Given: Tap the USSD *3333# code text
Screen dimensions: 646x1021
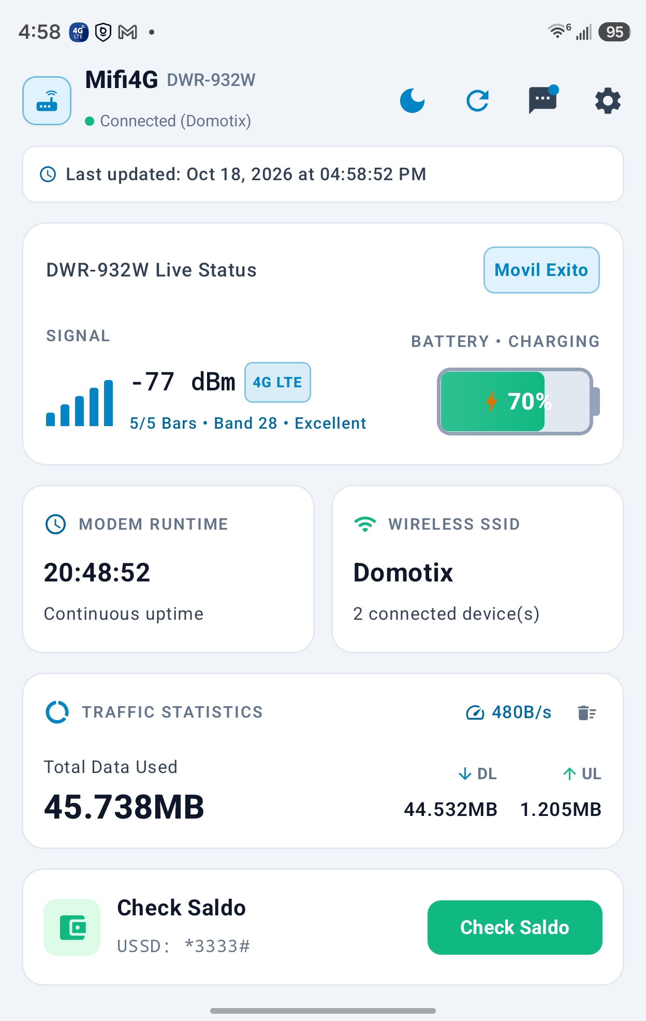Looking at the screenshot, I should [184, 946].
